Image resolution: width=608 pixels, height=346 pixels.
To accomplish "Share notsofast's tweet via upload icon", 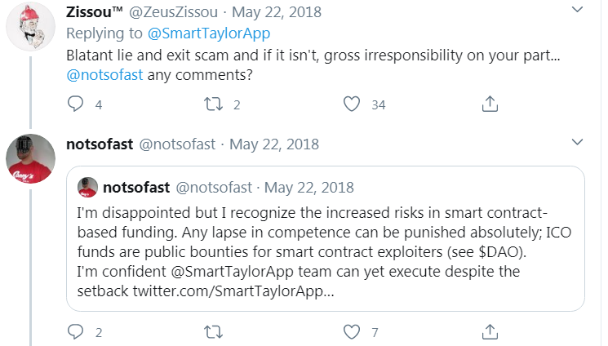I will (490, 331).
